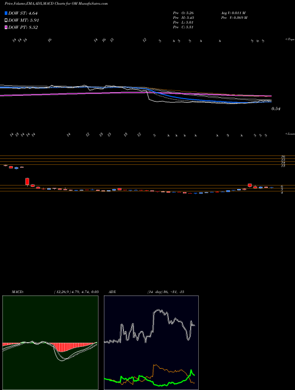The image size is (295, 390).
Task: Click the 0.54 value beside EMA lines
Action: (x=276, y=109)
